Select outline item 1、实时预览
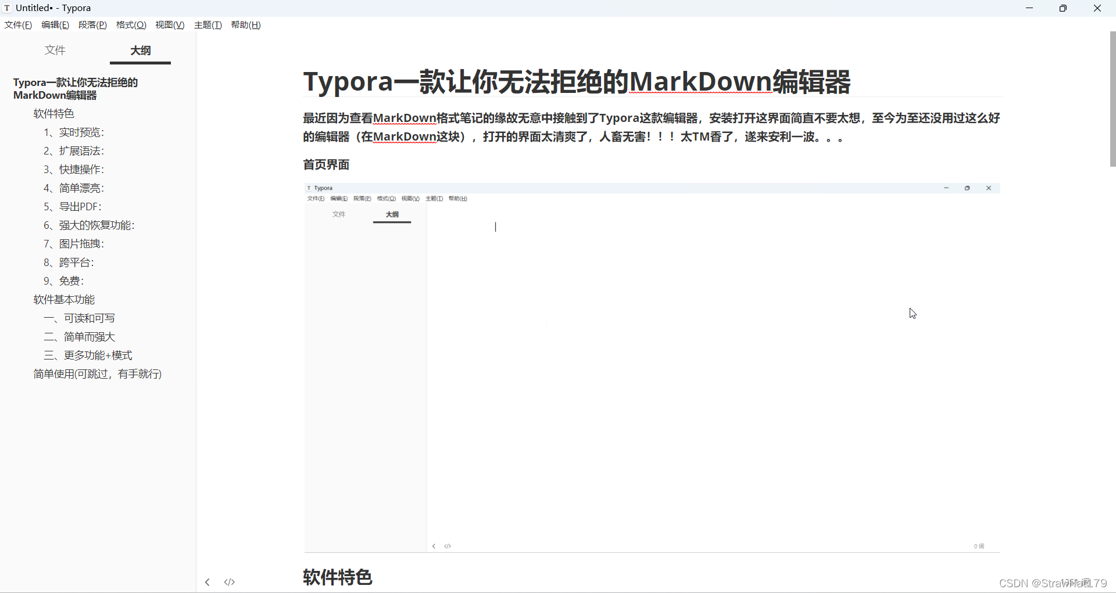Image resolution: width=1116 pixels, height=593 pixels. click(74, 132)
